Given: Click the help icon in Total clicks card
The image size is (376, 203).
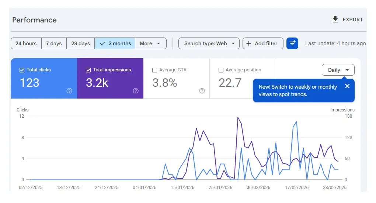Looking at the screenshot, I should [x=69, y=91].
